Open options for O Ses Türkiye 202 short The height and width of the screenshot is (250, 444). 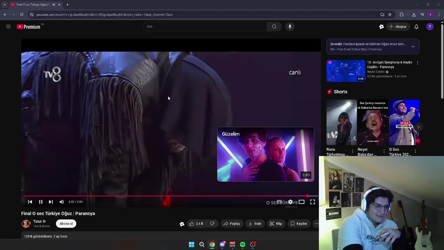[415, 151]
